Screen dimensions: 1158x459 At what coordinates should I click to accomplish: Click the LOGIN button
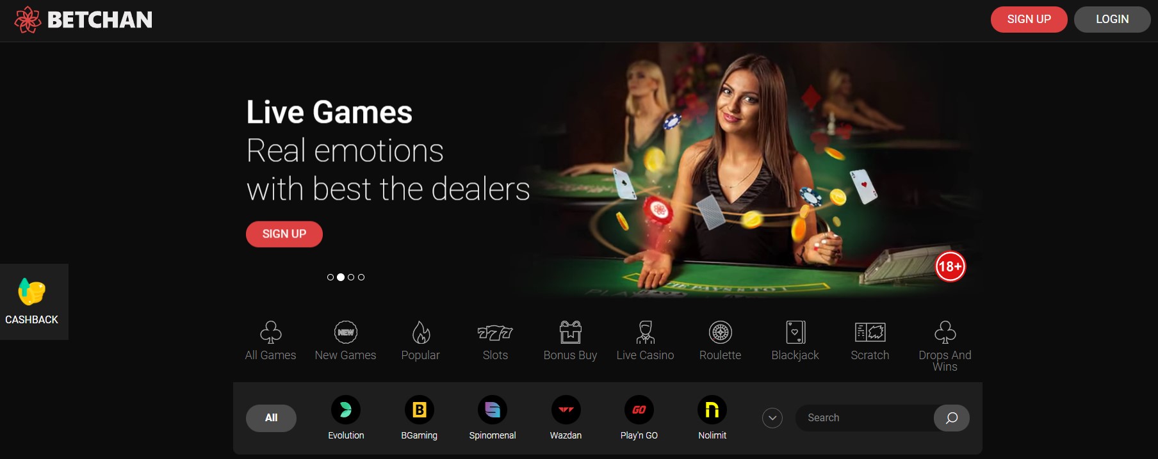1113,19
